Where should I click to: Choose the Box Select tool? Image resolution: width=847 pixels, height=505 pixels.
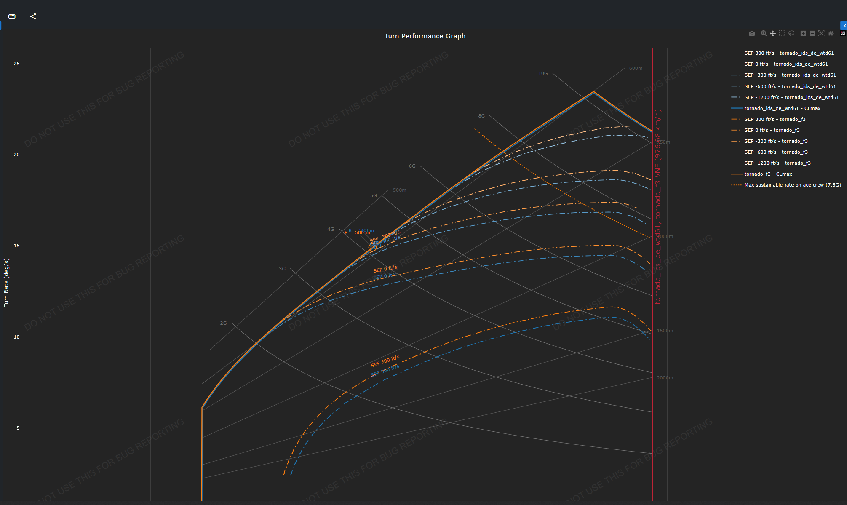(782, 33)
